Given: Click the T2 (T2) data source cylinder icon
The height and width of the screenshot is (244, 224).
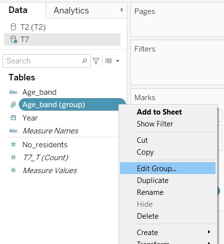Looking at the screenshot, I should (x=13, y=27).
